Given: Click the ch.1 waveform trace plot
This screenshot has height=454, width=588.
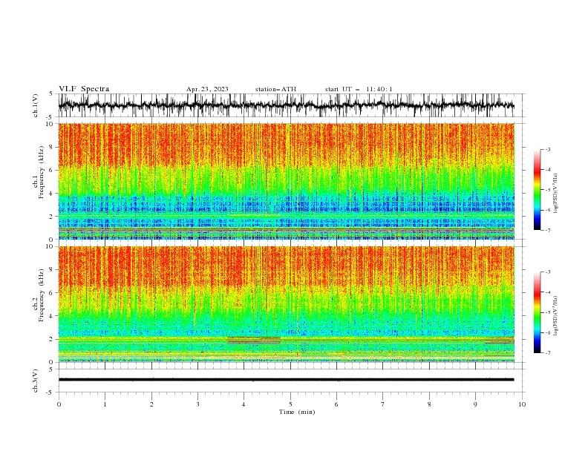Looking at the screenshot, I should 287,105.
